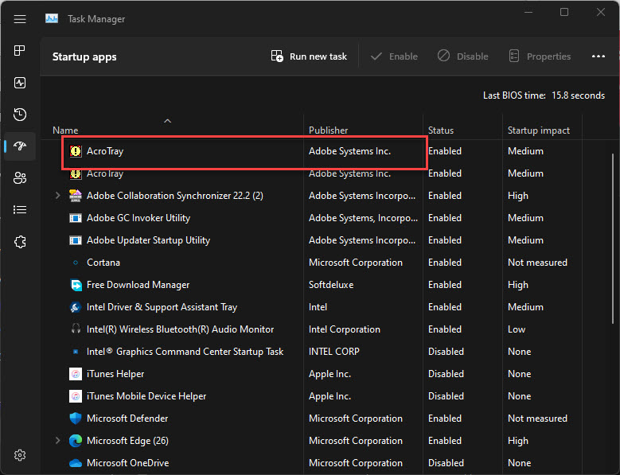This screenshot has height=475, width=620.
Task: Click Low startup impact for Bluetooth Audio Monitor
Action: click(517, 329)
